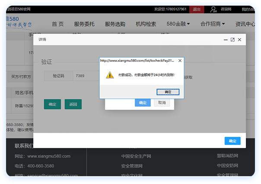Close the 详情 dialog with the X
The height and width of the screenshot is (184, 261).
pos(239,40)
